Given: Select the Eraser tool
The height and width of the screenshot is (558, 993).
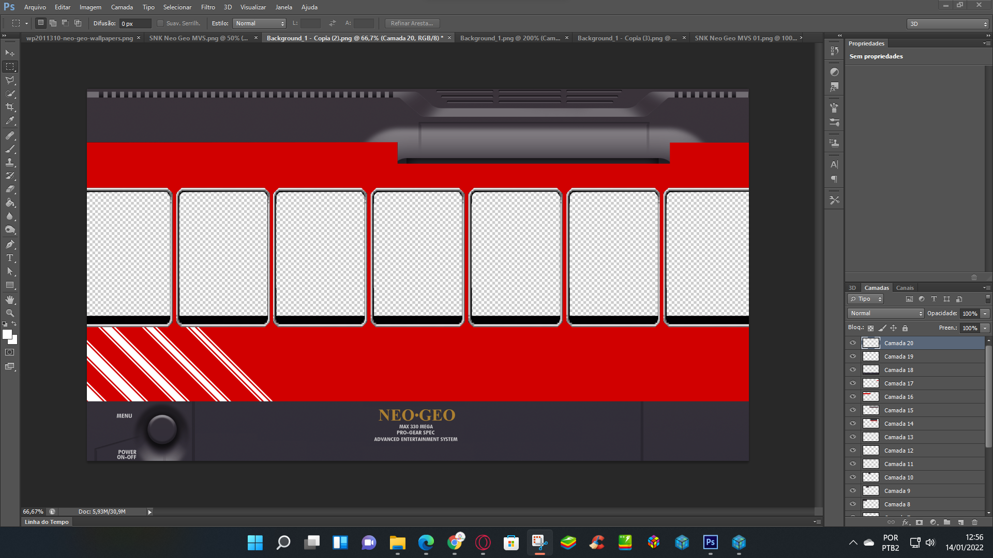Looking at the screenshot, I should (10, 189).
